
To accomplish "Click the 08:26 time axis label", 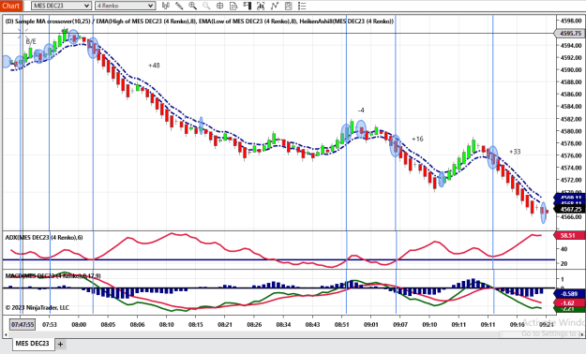I will point(254,324).
